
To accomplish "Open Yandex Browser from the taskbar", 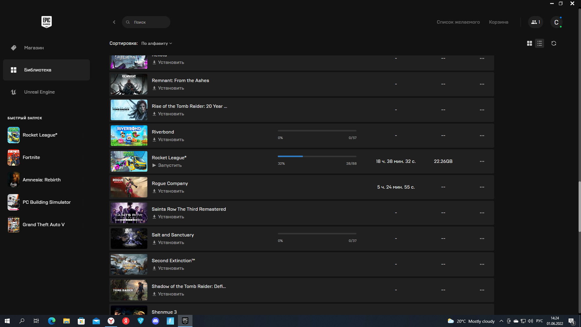I will [111, 321].
